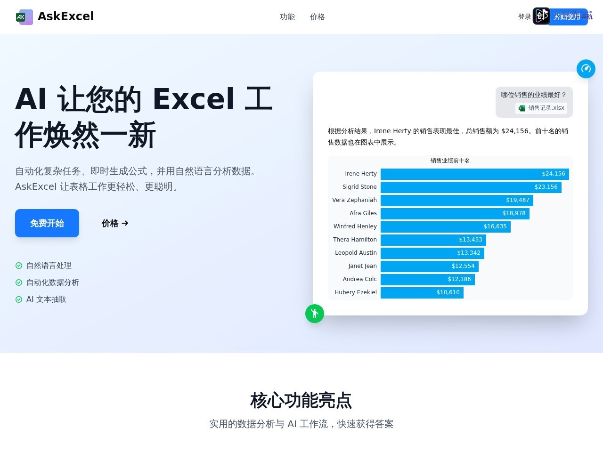Click the AskExcel brand name
The image size is (603, 452).
click(65, 16)
